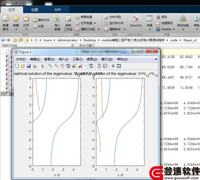
Task: Select the Data Cursor tool
Action: point(74,66)
